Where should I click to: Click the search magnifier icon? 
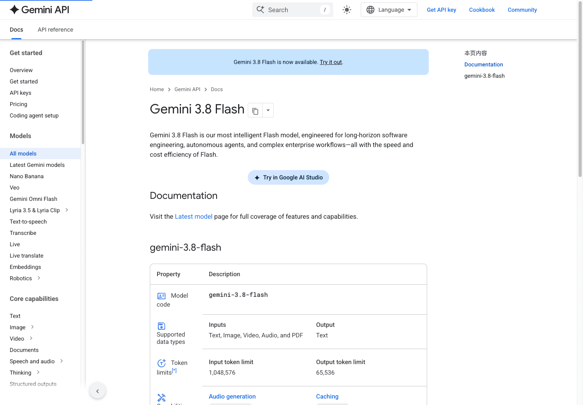(260, 10)
